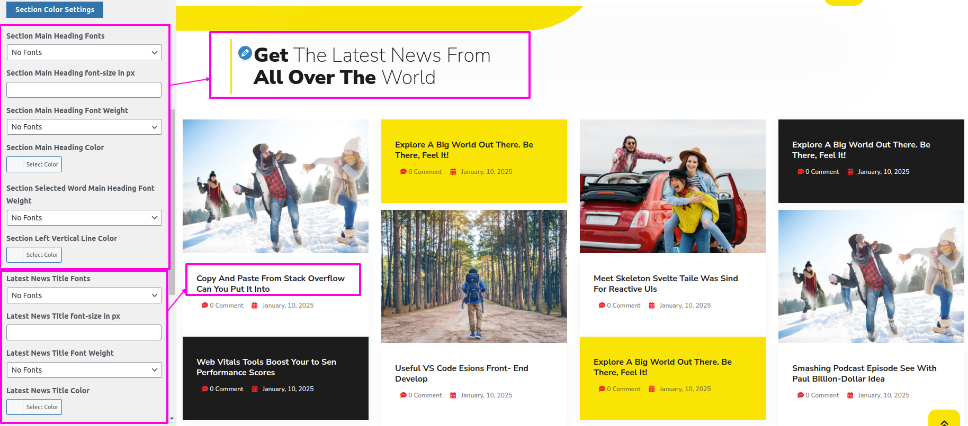The image size is (968, 426).
Task: Click snow play image above Copy And Paste
Action: point(275,186)
